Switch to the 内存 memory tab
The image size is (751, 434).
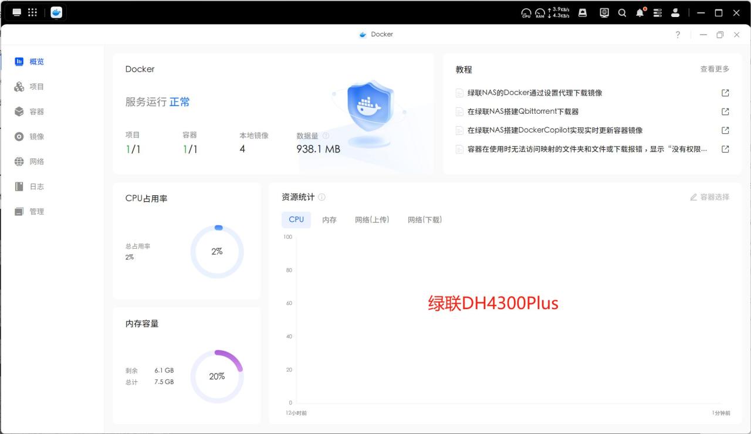(329, 220)
